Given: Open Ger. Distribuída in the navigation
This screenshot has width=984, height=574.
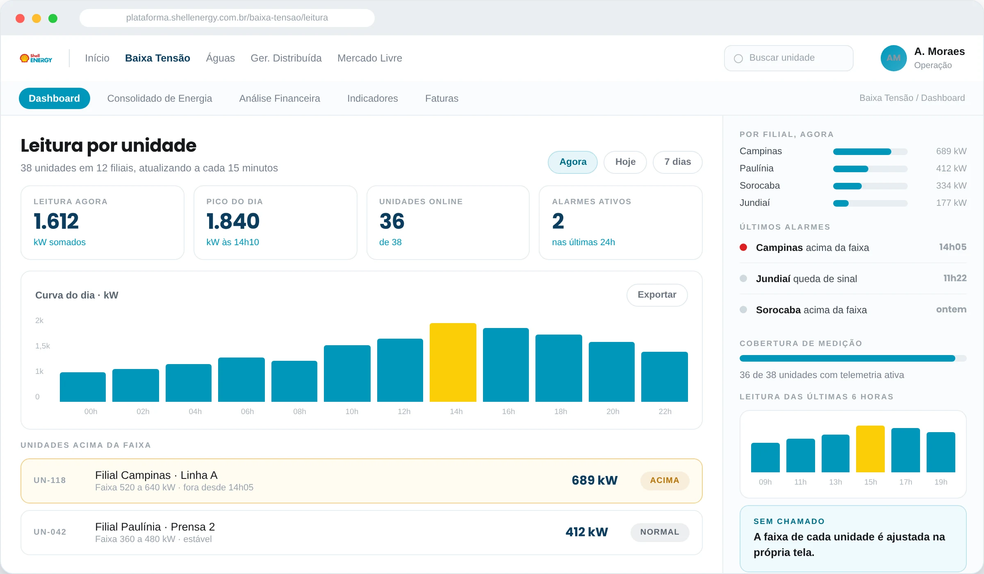Looking at the screenshot, I should point(286,58).
